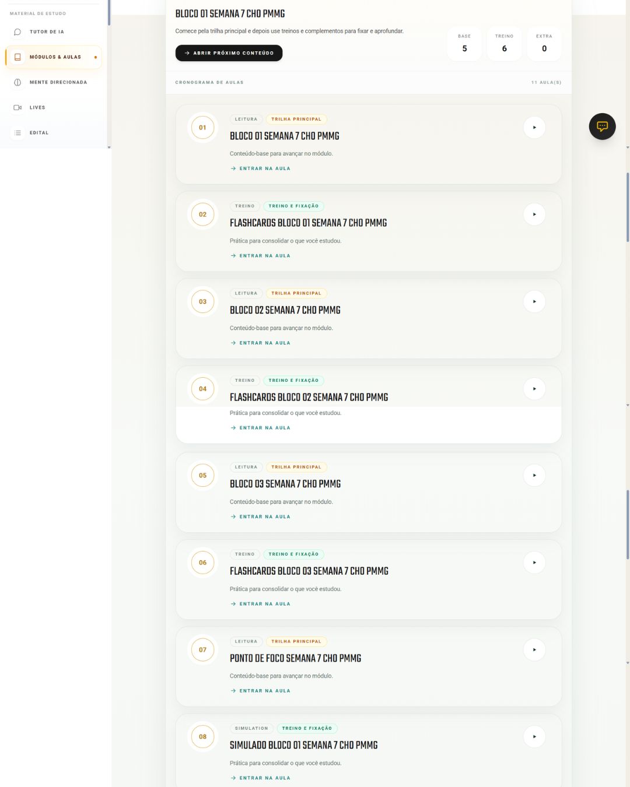Click the number 03 lesson badge
The width and height of the screenshot is (630, 787).
(202, 301)
